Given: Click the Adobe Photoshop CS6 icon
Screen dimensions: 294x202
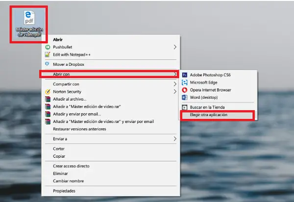Looking at the screenshot, I should pyautogui.click(x=185, y=75).
